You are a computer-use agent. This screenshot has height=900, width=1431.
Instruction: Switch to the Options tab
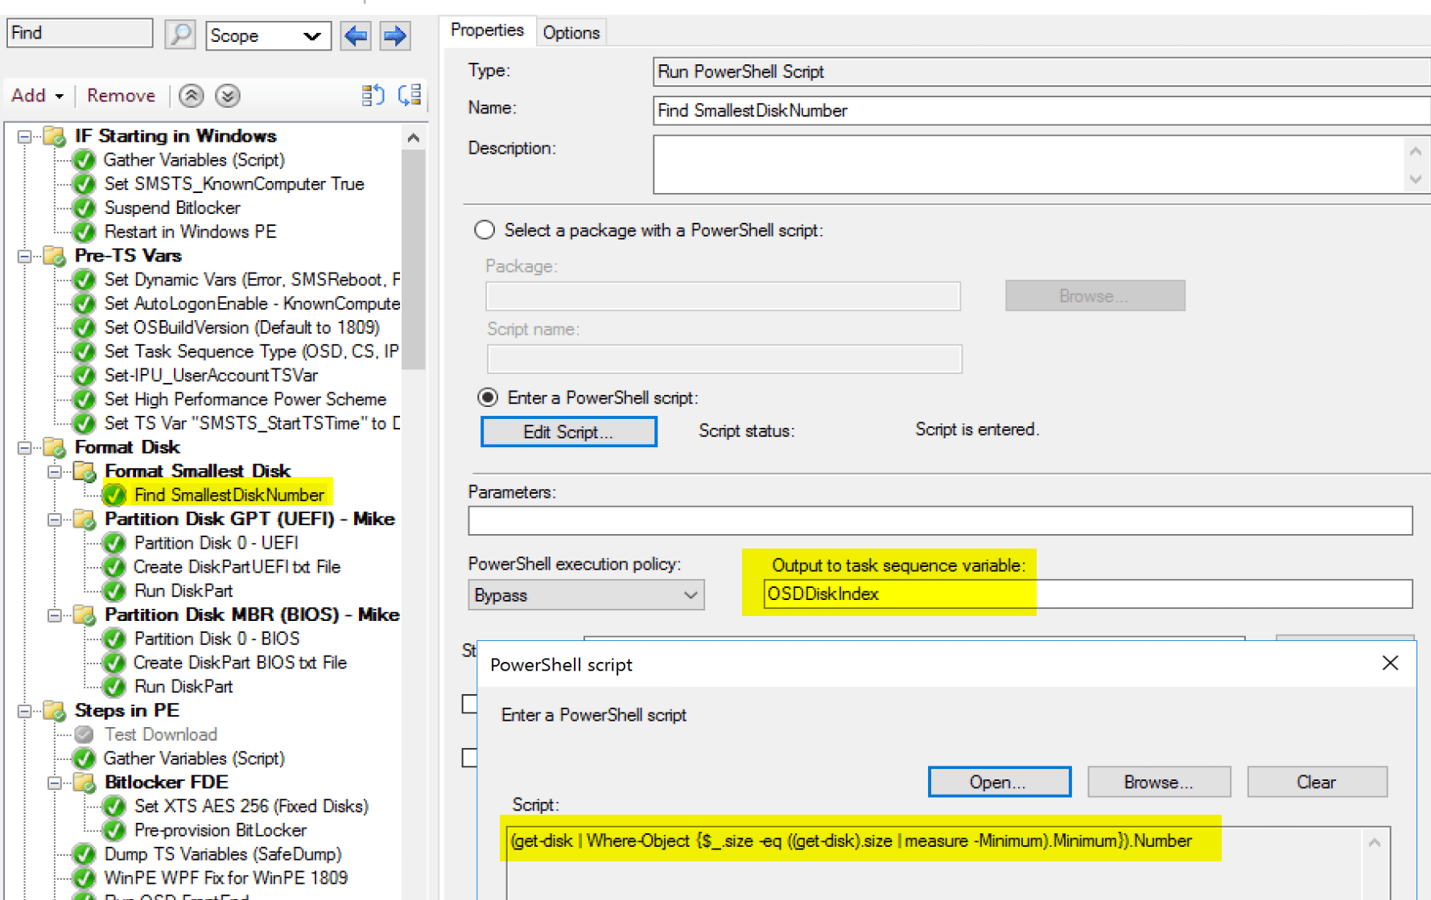click(x=571, y=32)
